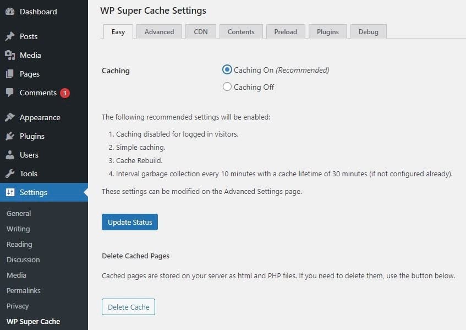This screenshot has height=330, width=466.
Task: Select the Caching On radio button
Action: point(227,70)
